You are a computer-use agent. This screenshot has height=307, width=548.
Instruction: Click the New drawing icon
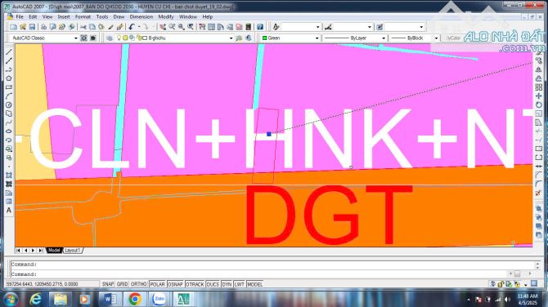click(x=13, y=27)
